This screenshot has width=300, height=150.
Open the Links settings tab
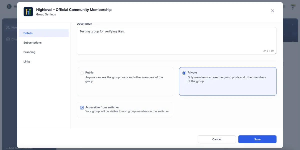[27, 61]
